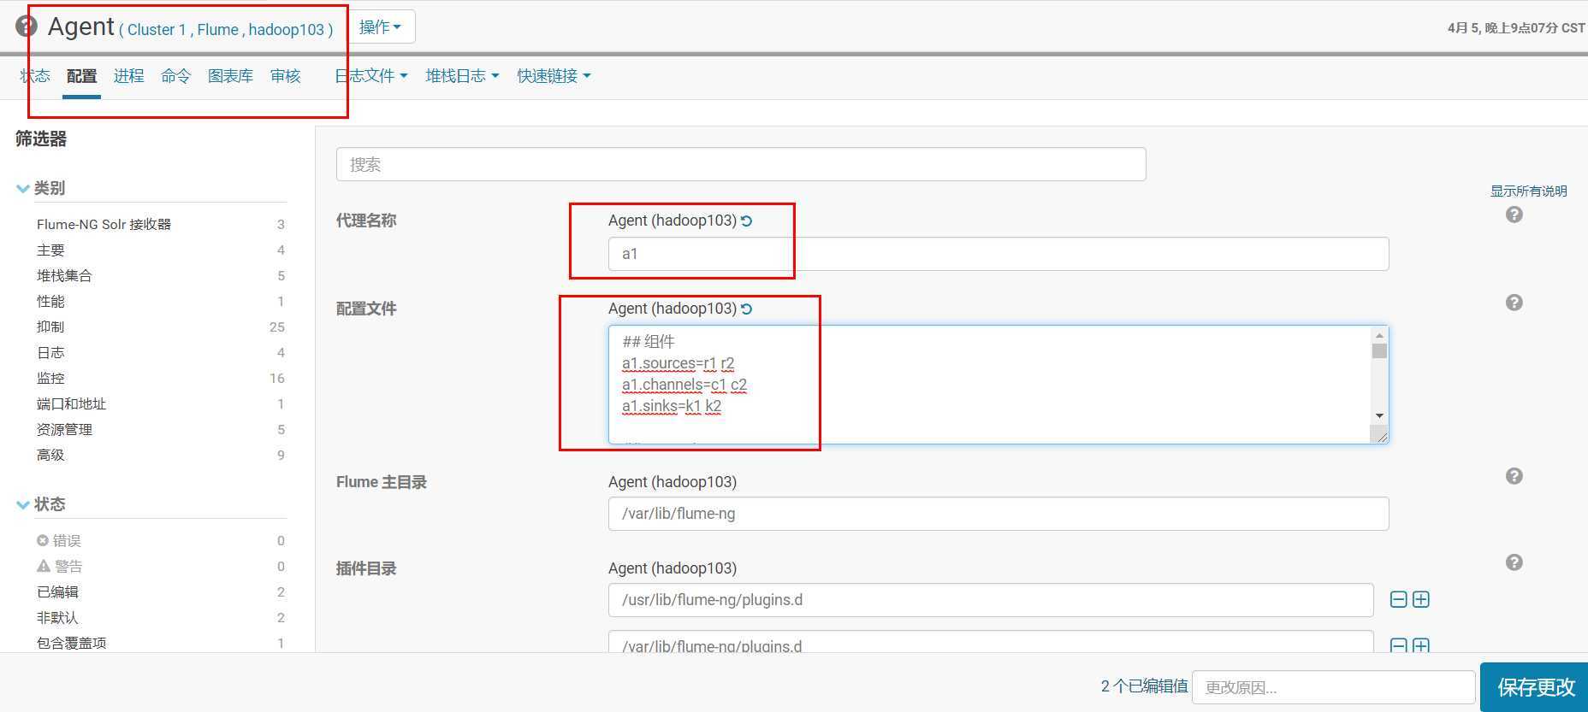Click 显示所有说明 link
Viewport: 1588px width, 712px height.
tap(1528, 191)
